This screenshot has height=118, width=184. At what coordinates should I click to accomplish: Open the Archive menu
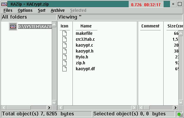(58, 10)
